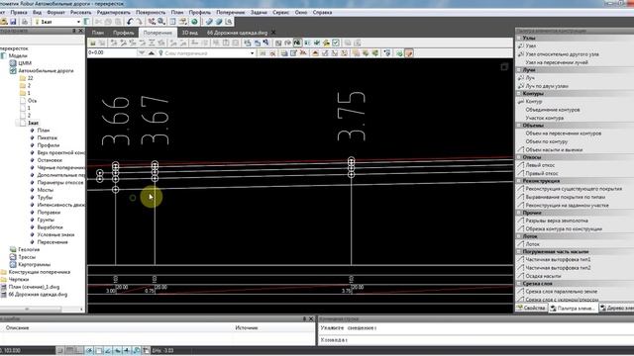Select Узел относительно другого узла tool
The height and width of the screenshot is (356, 634).
[x=562, y=54]
